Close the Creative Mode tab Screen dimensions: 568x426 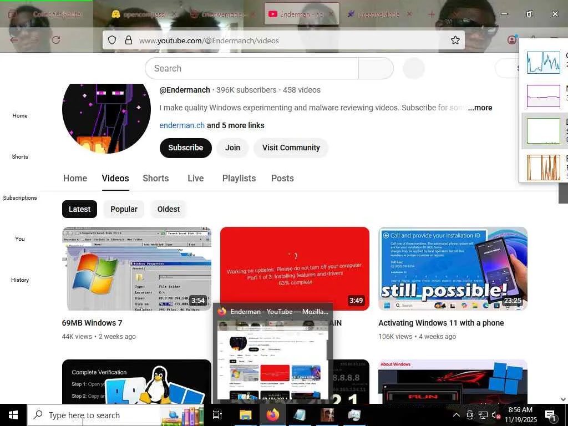(409, 14)
